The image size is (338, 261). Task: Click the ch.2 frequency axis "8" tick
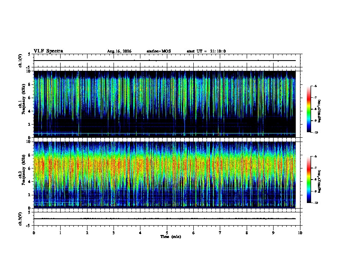(30, 155)
